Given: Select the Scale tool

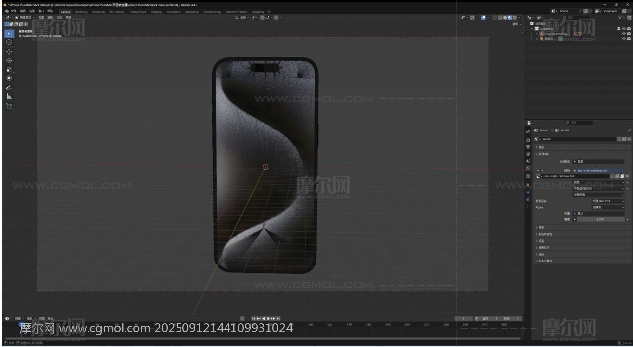Looking at the screenshot, I should point(9,69).
